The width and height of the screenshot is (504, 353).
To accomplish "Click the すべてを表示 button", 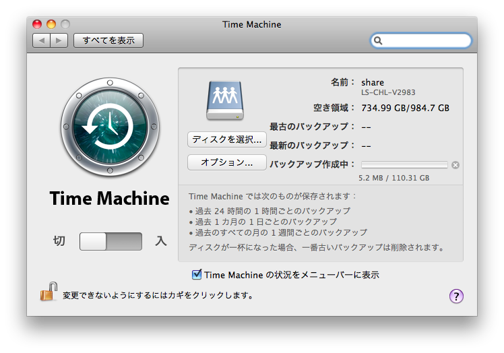I will click(108, 40).
